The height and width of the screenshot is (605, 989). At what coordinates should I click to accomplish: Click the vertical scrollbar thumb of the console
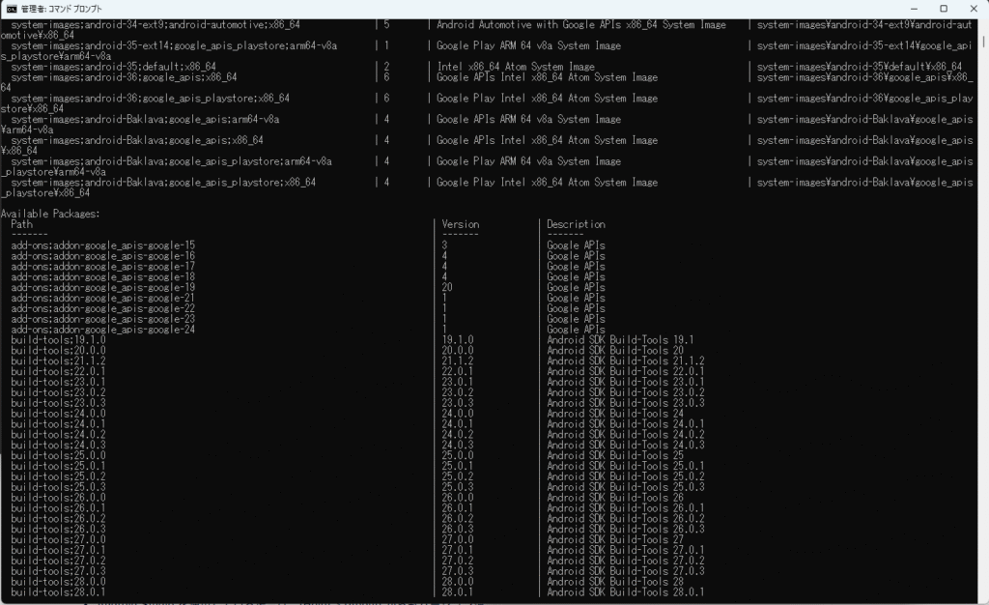[983, 42]
